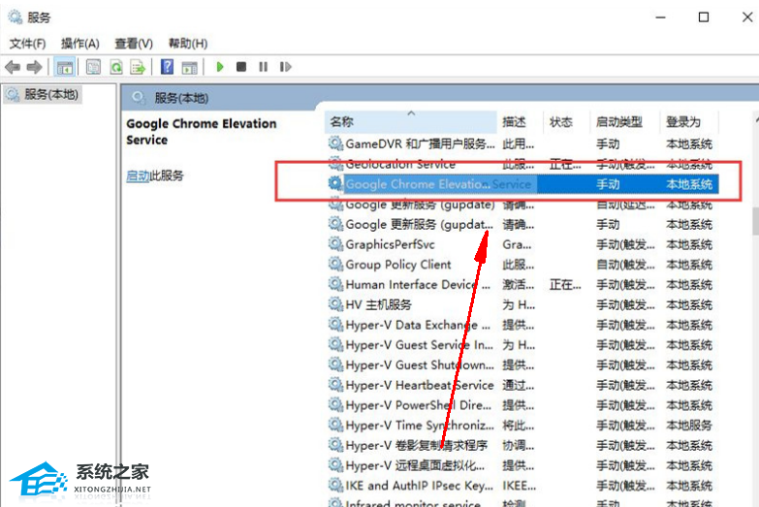Open the Help question mark icon
The height and width of the screenshot is (507, 759).
point(167,67)
